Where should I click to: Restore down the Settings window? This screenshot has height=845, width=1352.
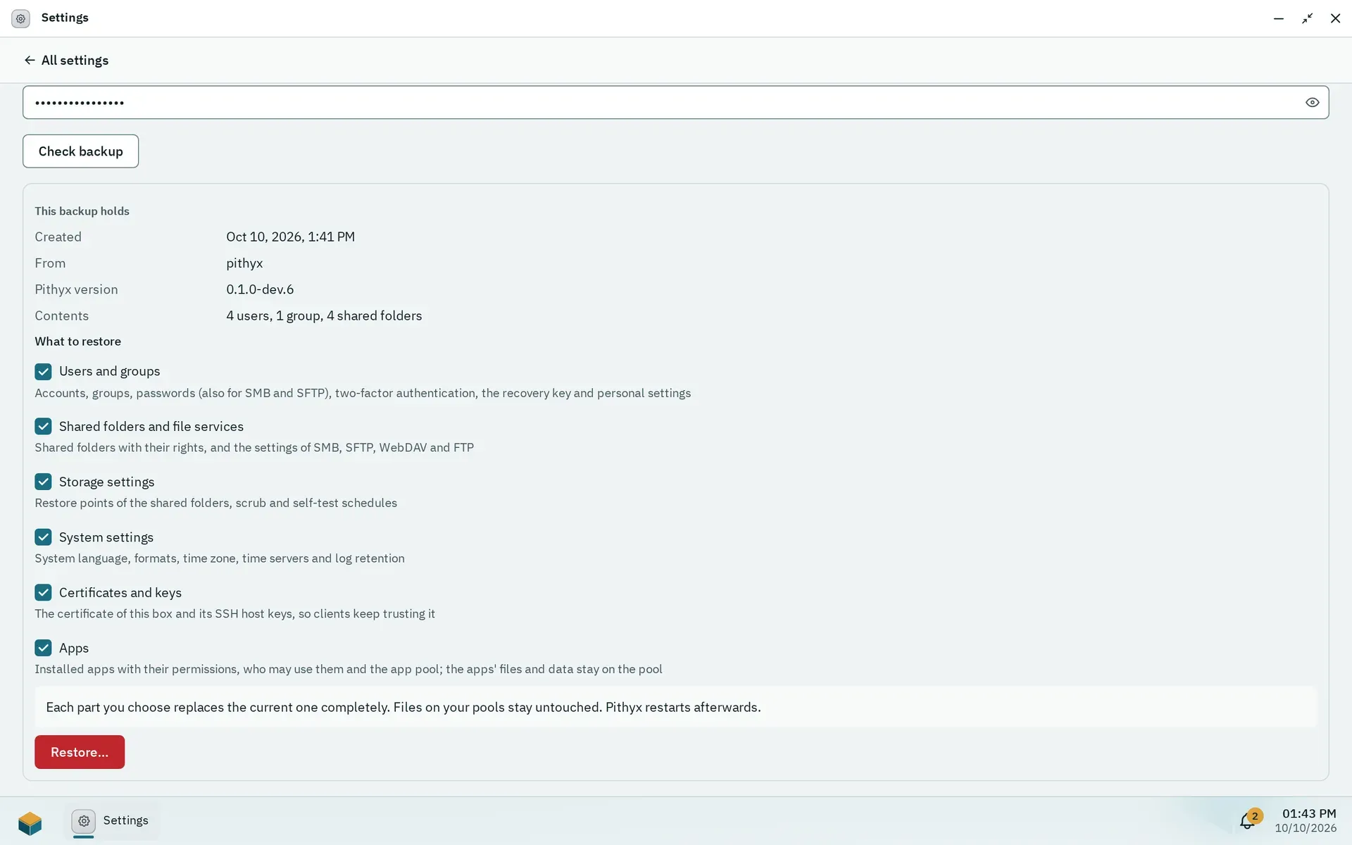point(1307,18)
